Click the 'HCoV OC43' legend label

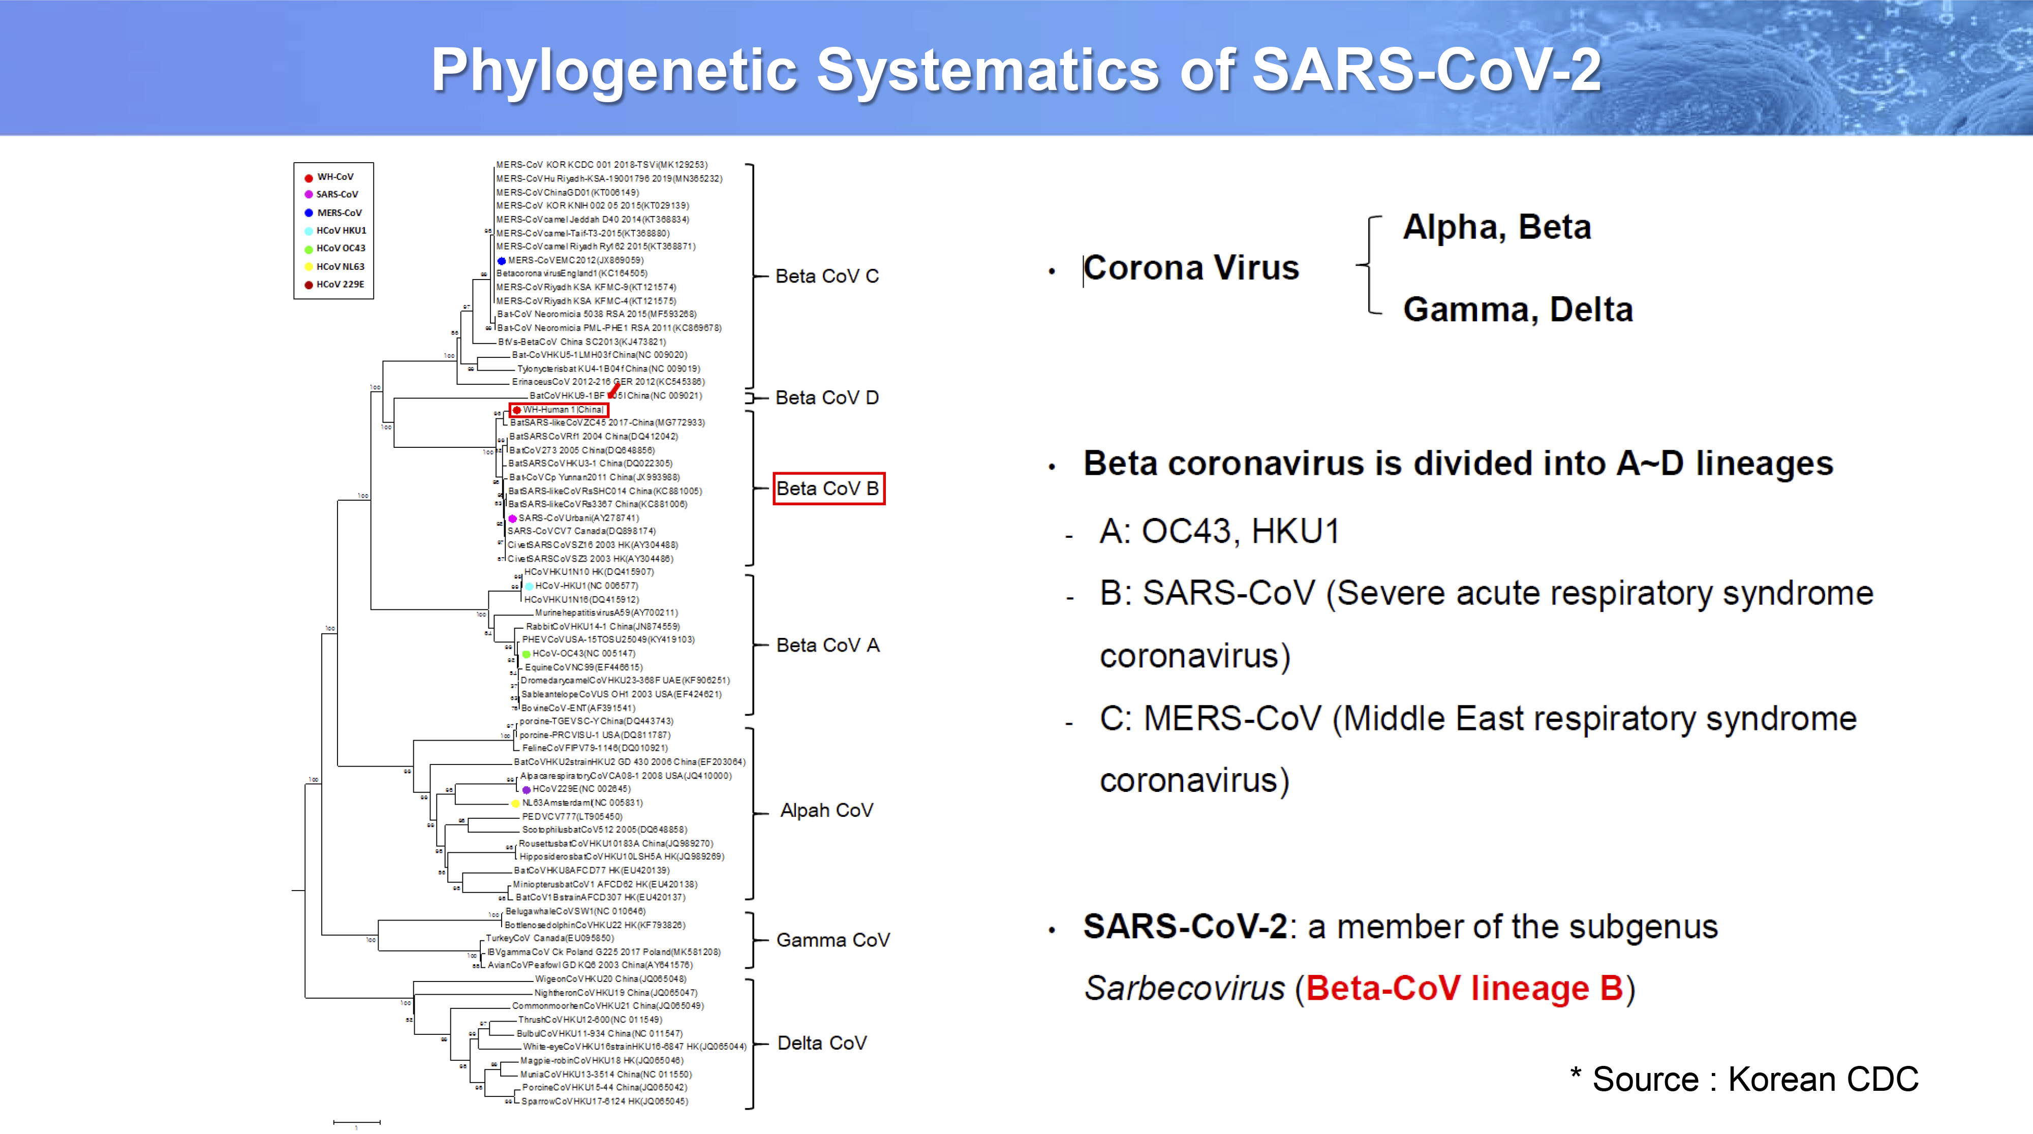tap(341, 249)
